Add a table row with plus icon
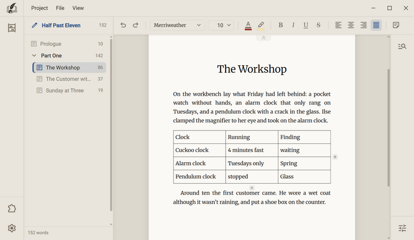Viewport: 414px width, 240px height. [252, 188]
